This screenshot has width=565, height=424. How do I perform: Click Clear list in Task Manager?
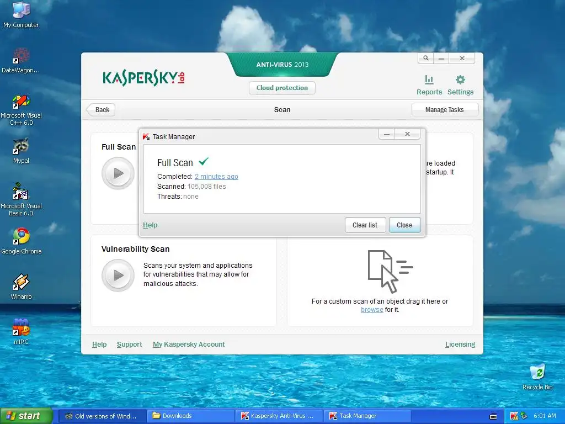(365, 225)
